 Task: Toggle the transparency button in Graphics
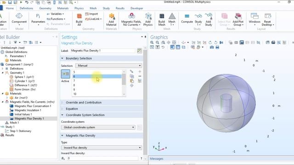coord(178,47)
